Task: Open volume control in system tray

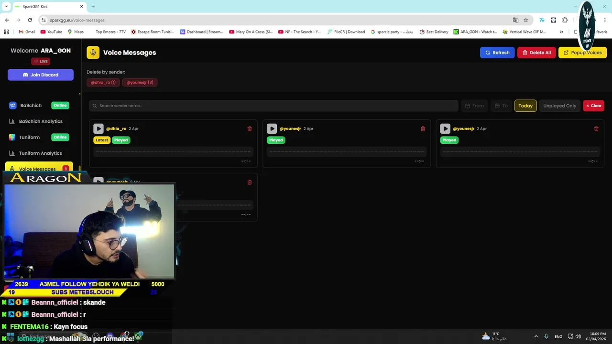Action: coord(579,336)
